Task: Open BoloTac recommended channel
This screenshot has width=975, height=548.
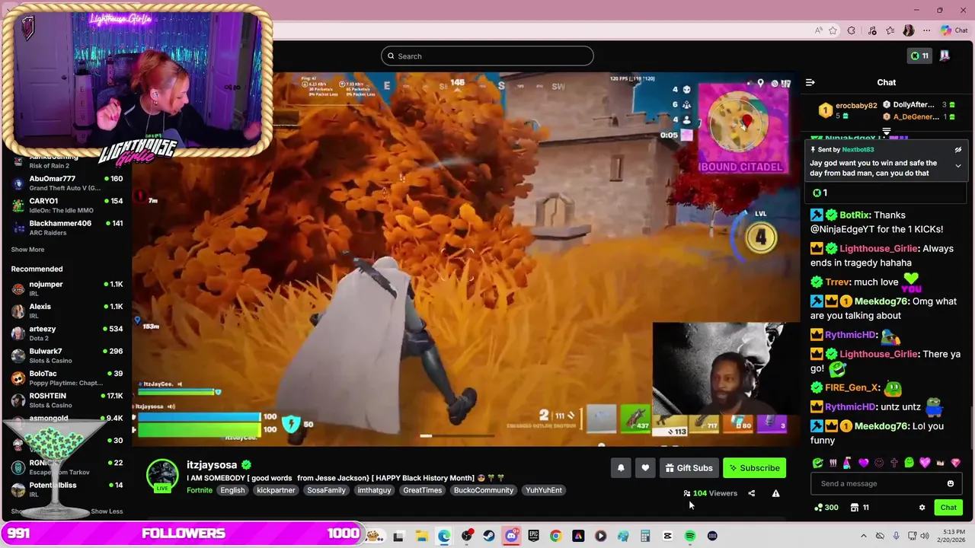Action: [67, 378]
